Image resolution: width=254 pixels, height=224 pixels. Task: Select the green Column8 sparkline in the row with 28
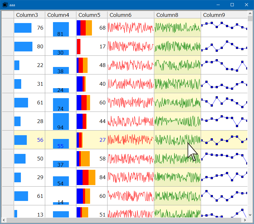point(177,121)
